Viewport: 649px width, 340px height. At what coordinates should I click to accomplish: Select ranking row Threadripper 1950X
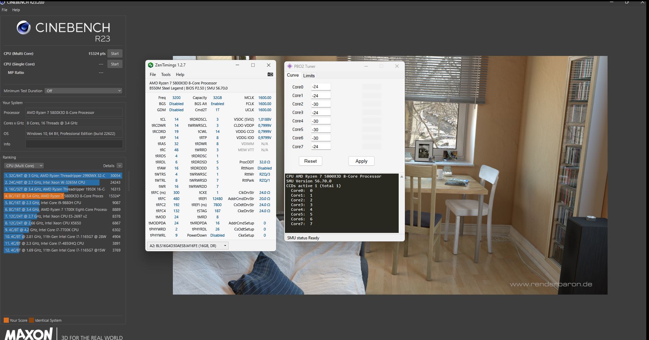[63, 189]
